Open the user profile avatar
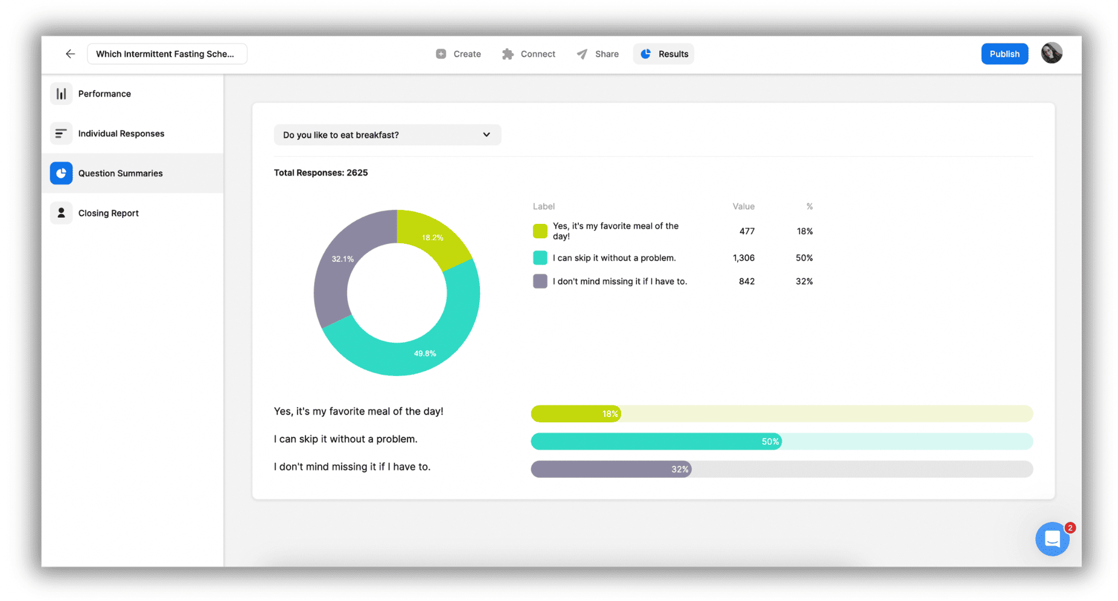 coord(1052,53)
